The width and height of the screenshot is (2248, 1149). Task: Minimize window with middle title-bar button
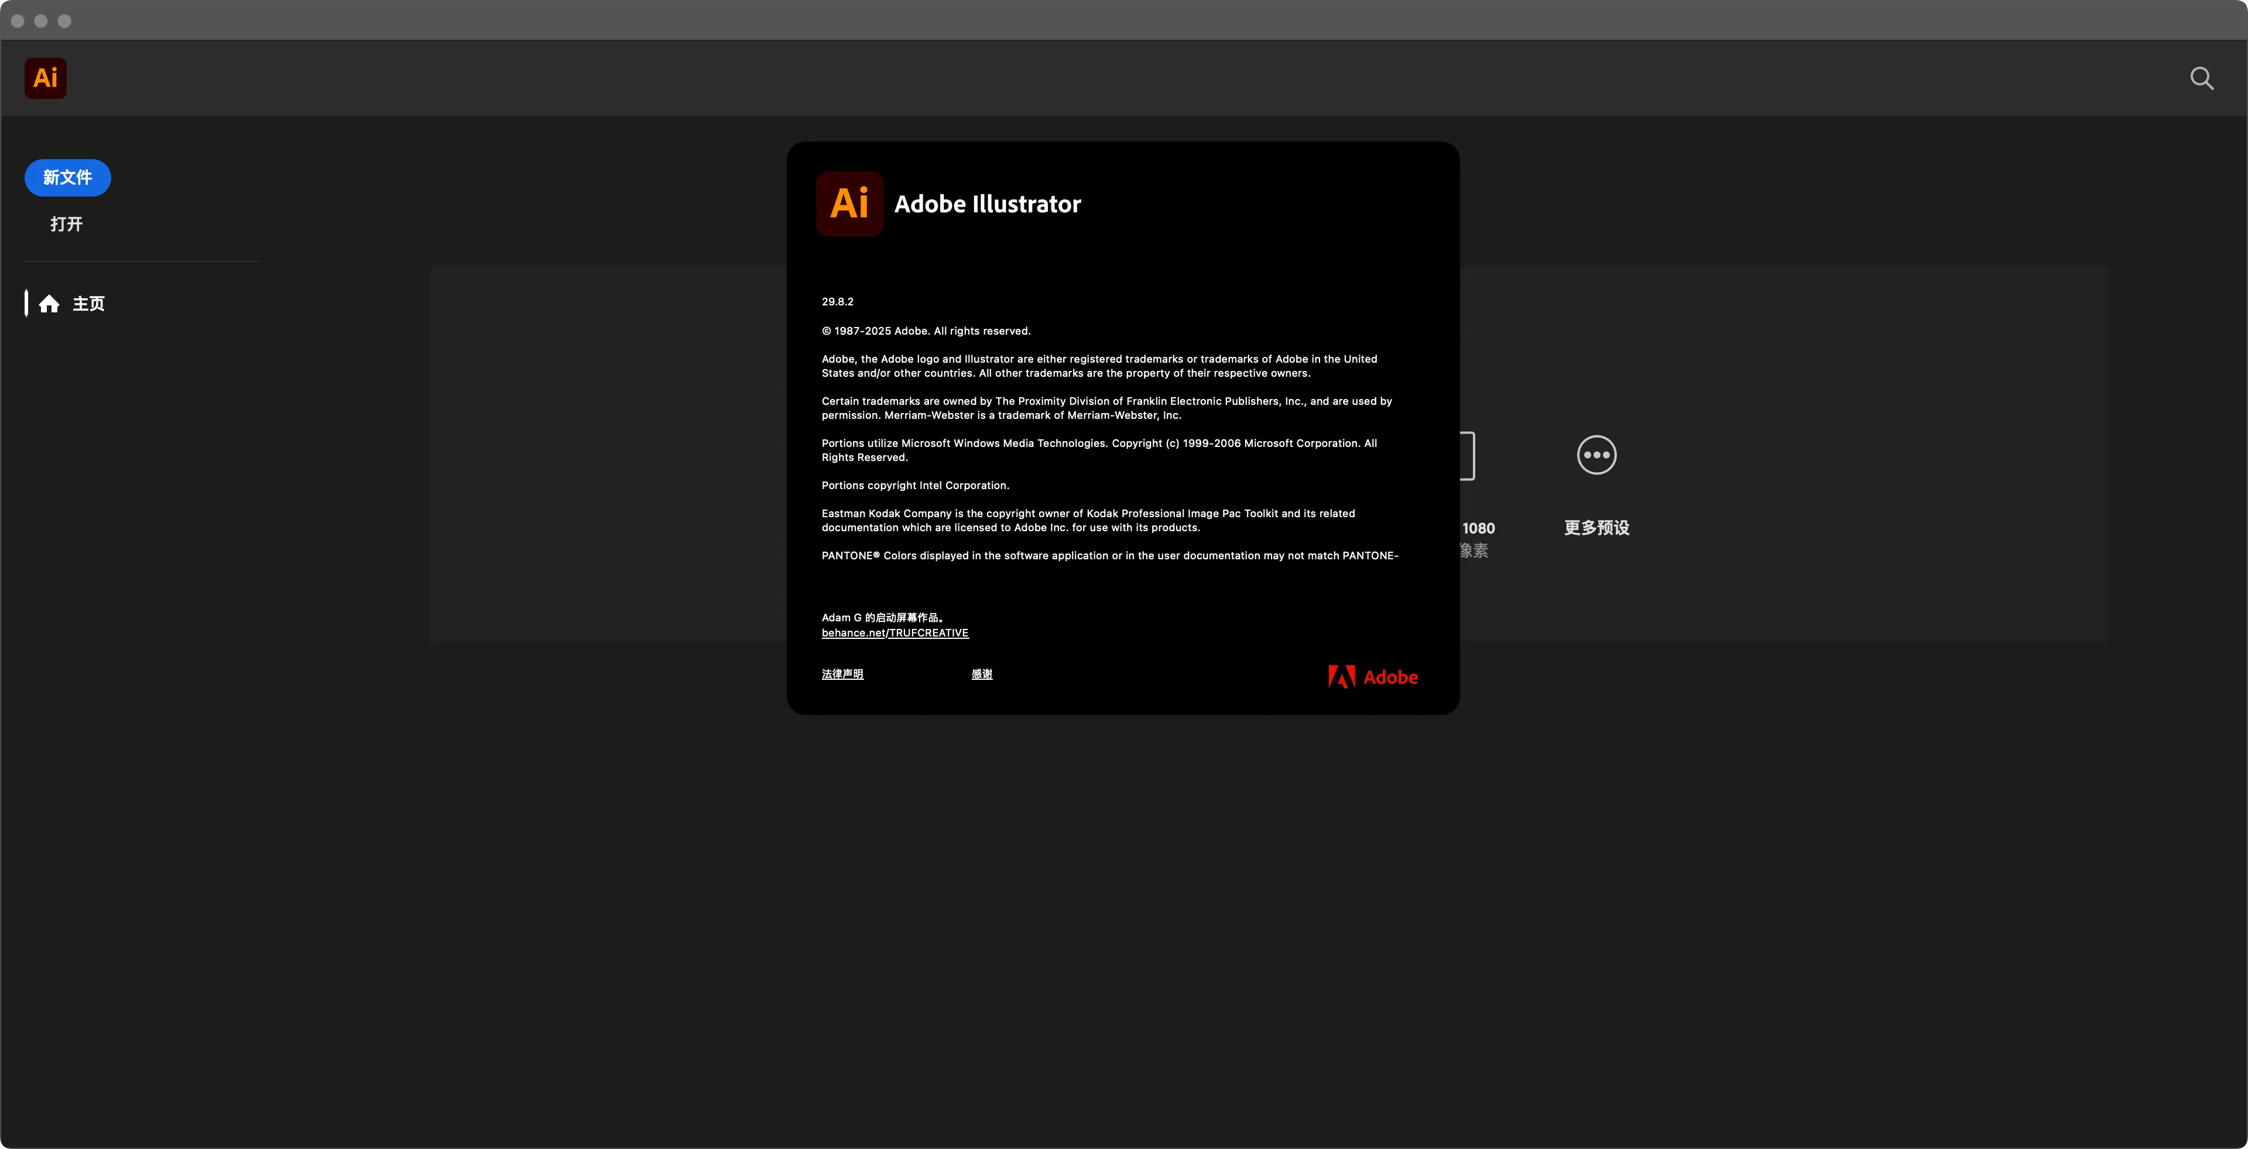pyautogui.click(x=41, y=21)
